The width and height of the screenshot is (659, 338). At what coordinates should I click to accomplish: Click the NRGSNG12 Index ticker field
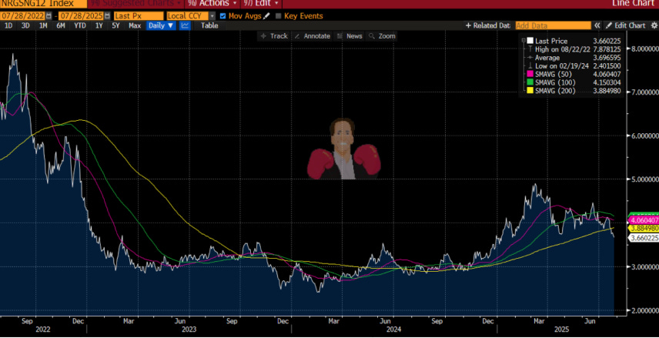(x=43, y=3)
